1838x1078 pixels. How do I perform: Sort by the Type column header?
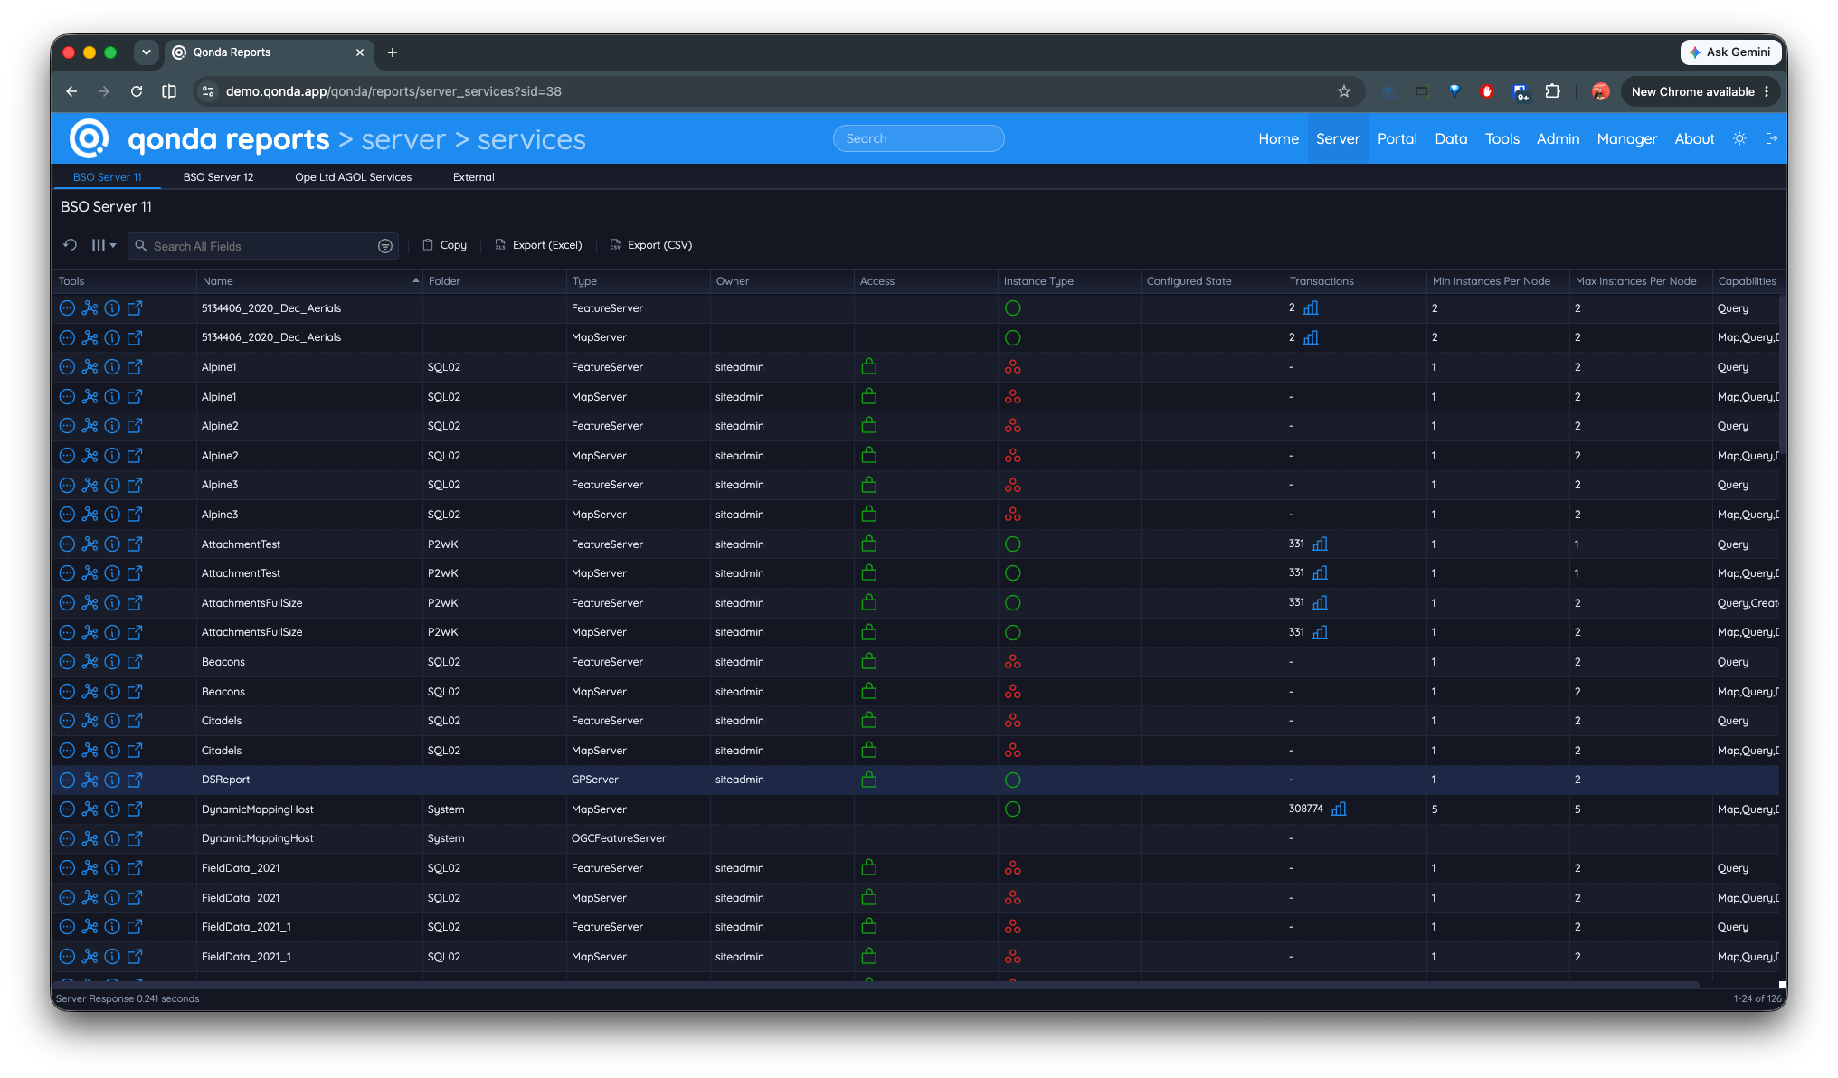[639, 281]
